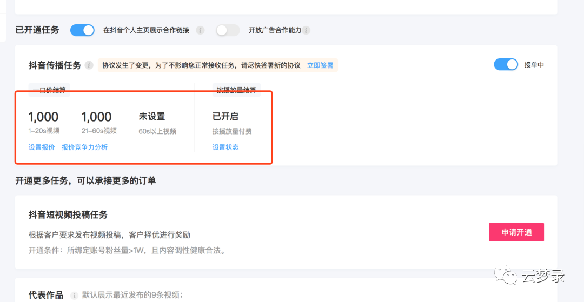
Task: Click info icon beside 在抖音个人主页展示合作链接
Action: click(x=201, y=30)
